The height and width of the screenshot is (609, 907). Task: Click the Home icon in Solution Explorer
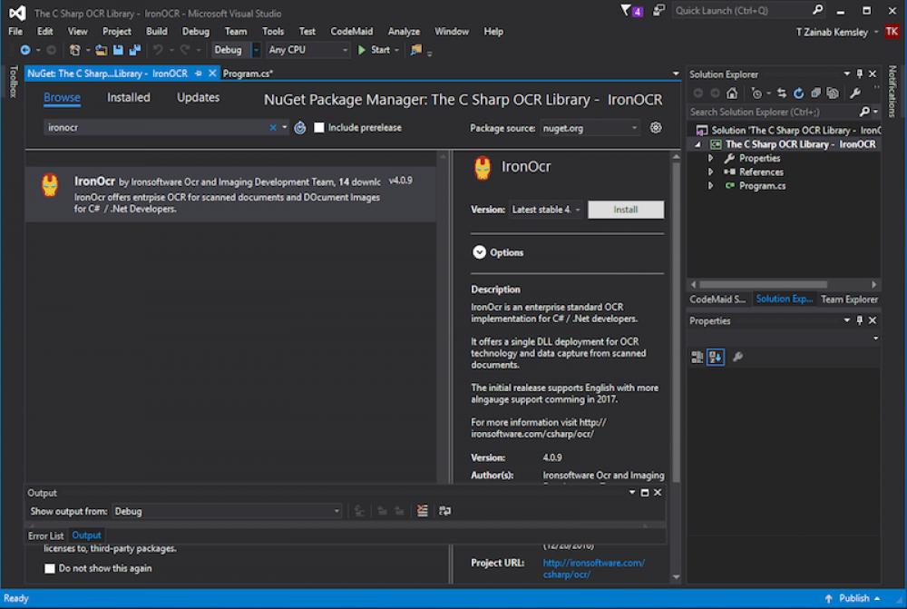[732, 92]
